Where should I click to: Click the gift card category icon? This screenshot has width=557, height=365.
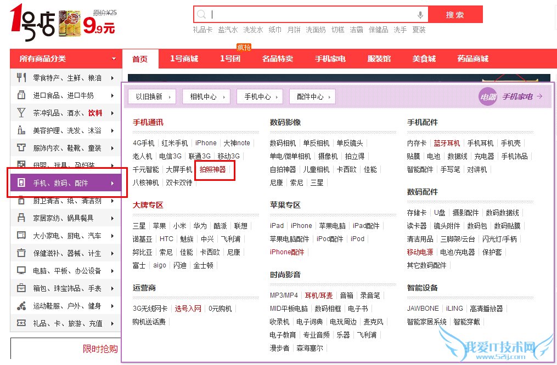[21, 323]
